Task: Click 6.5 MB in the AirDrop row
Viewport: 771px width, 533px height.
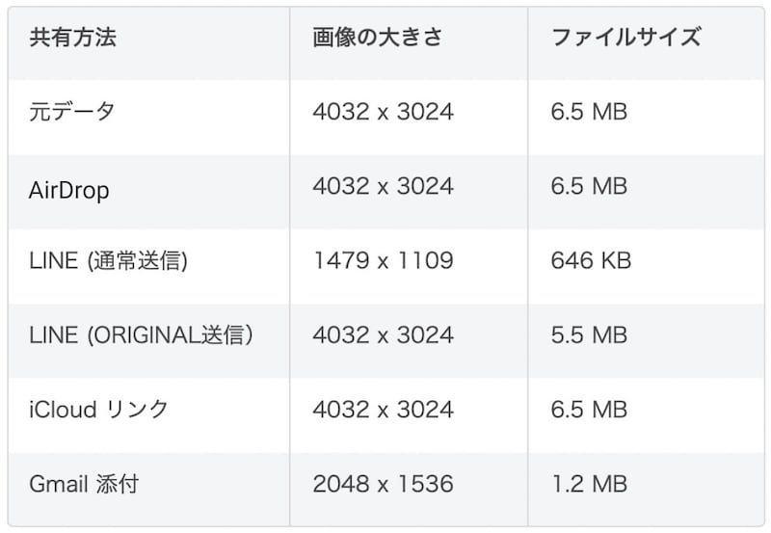Action: point(589,186)
